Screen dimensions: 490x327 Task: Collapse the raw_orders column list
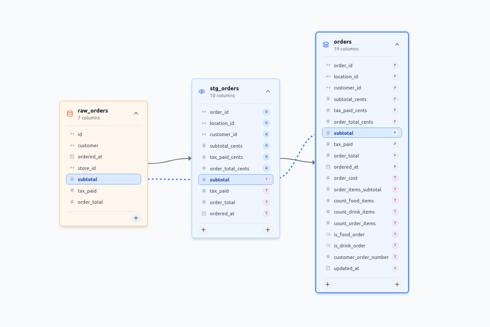tap(136, 113)
